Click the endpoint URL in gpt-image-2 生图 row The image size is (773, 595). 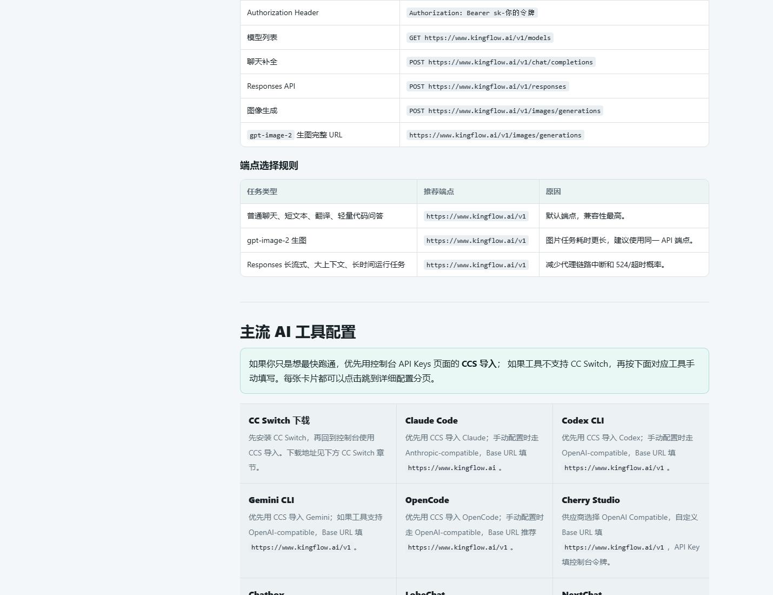click(476, 240)
